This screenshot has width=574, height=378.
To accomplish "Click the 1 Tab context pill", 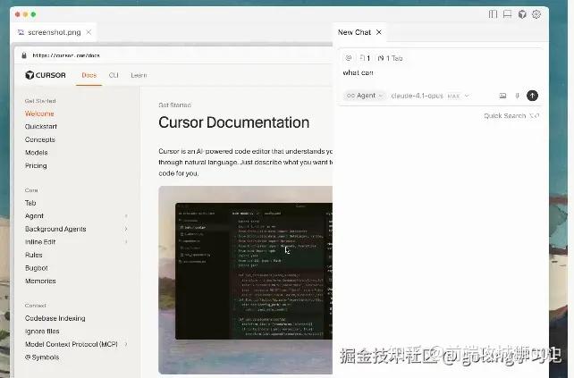I will pos(390,58).
